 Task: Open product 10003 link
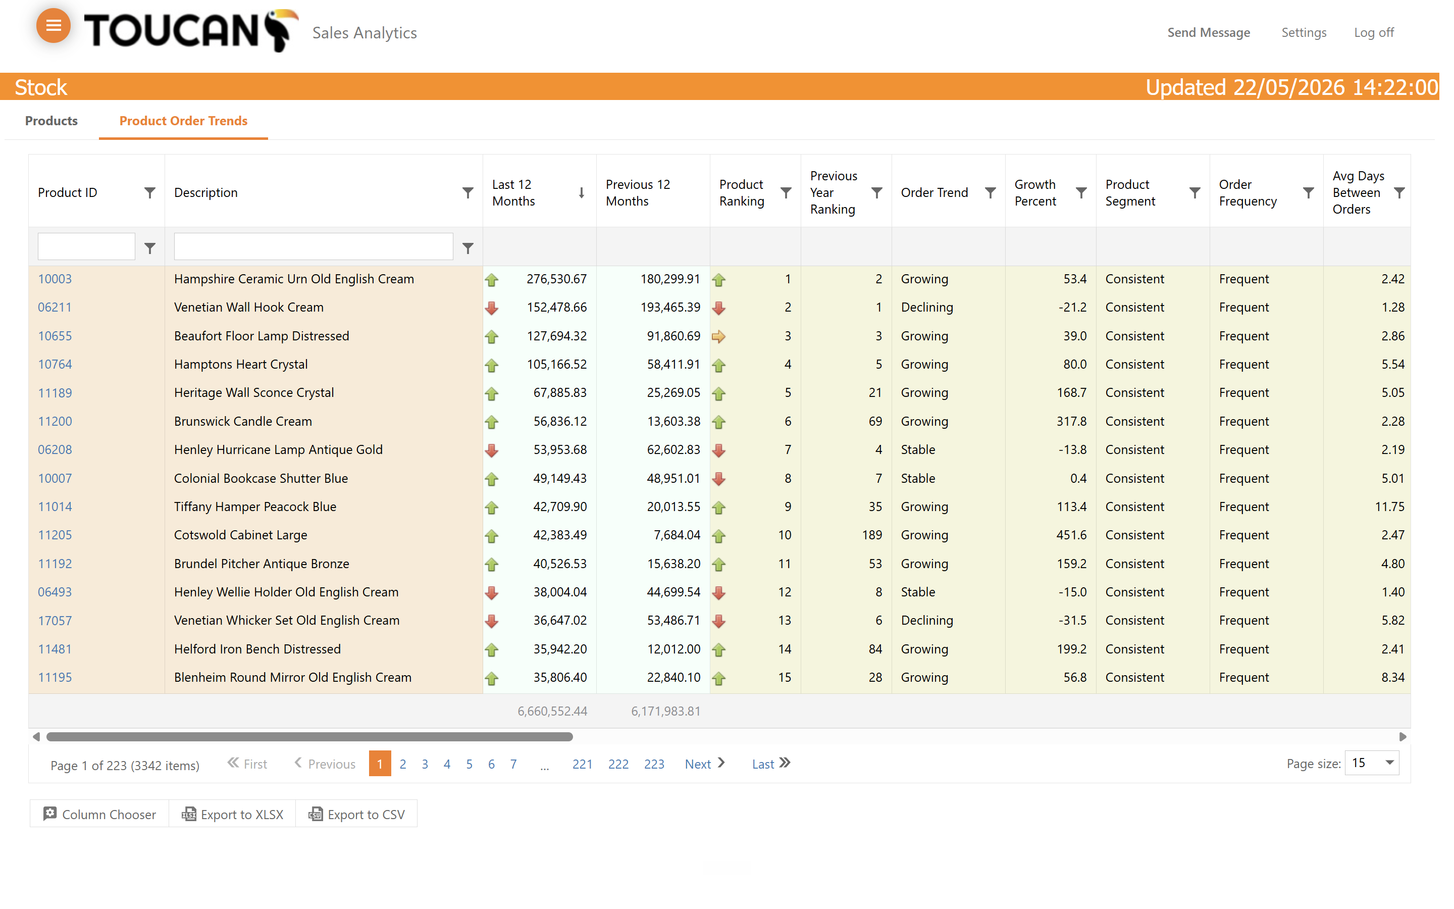click(x=55, y=279)
